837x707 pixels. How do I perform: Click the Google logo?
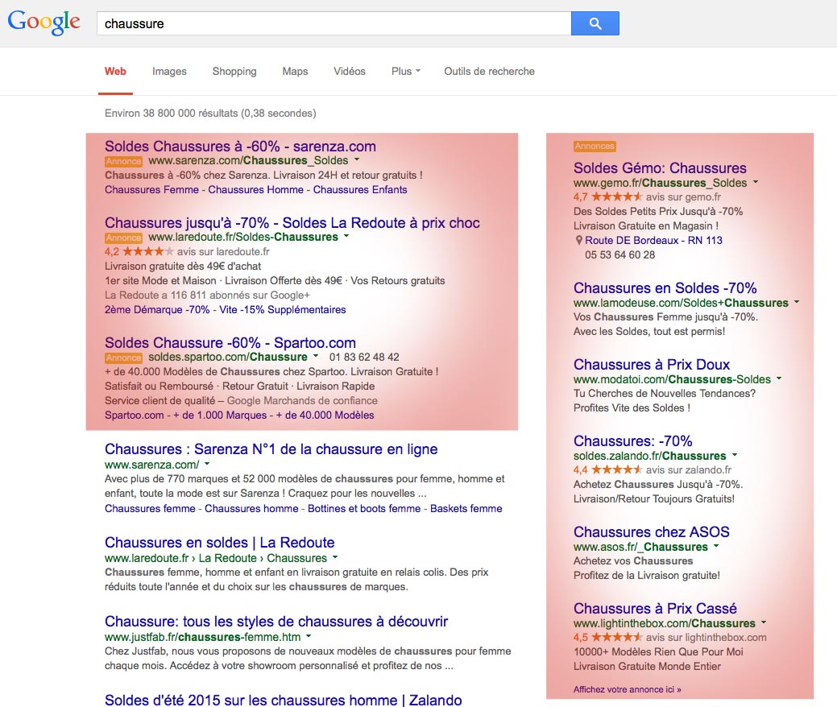coord(44,23)
